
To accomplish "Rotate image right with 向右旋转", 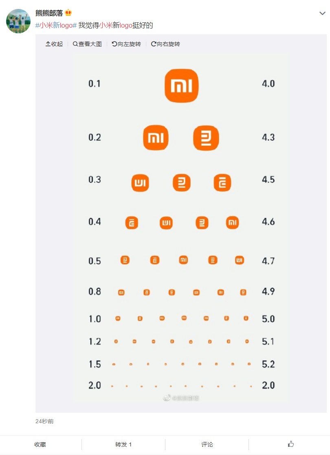I will pyautogui.click(x=165, y=44).
